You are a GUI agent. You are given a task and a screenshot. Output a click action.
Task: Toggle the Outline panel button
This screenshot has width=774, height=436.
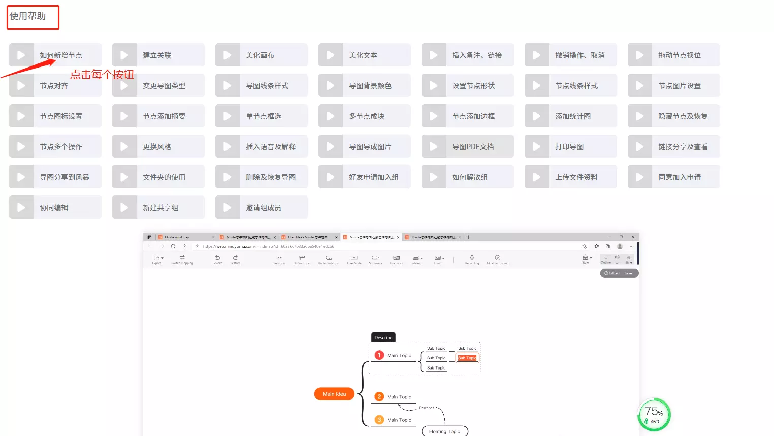coord(606,259)
